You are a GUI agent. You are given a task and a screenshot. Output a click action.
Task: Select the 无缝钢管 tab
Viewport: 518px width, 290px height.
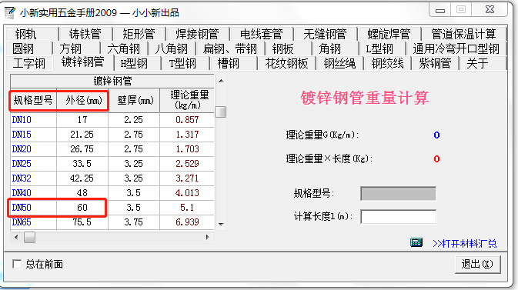click(325, 34)
